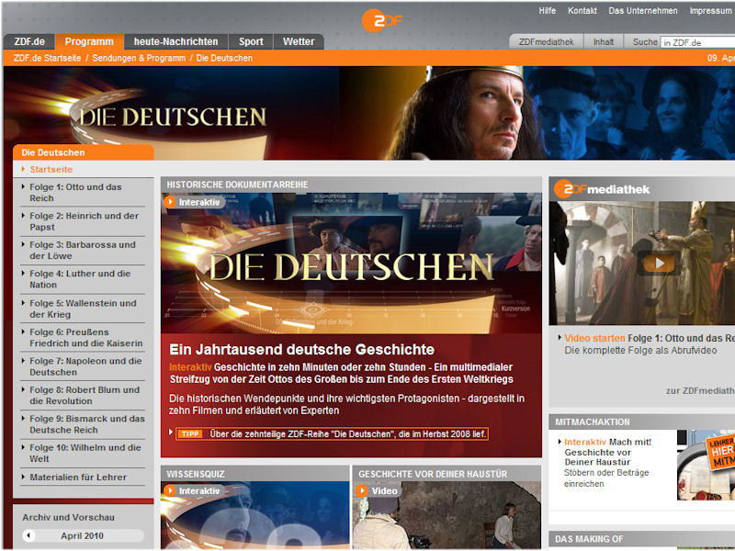Open Folge 2: Heinrich und der Papst

point(83,221)
